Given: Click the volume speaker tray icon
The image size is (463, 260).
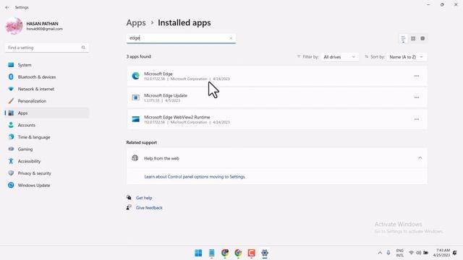Looking at the screenshot, I should (x=418, y=253).
